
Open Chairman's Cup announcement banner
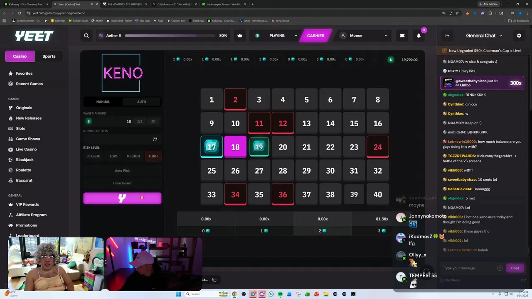(x=482, y=51)
